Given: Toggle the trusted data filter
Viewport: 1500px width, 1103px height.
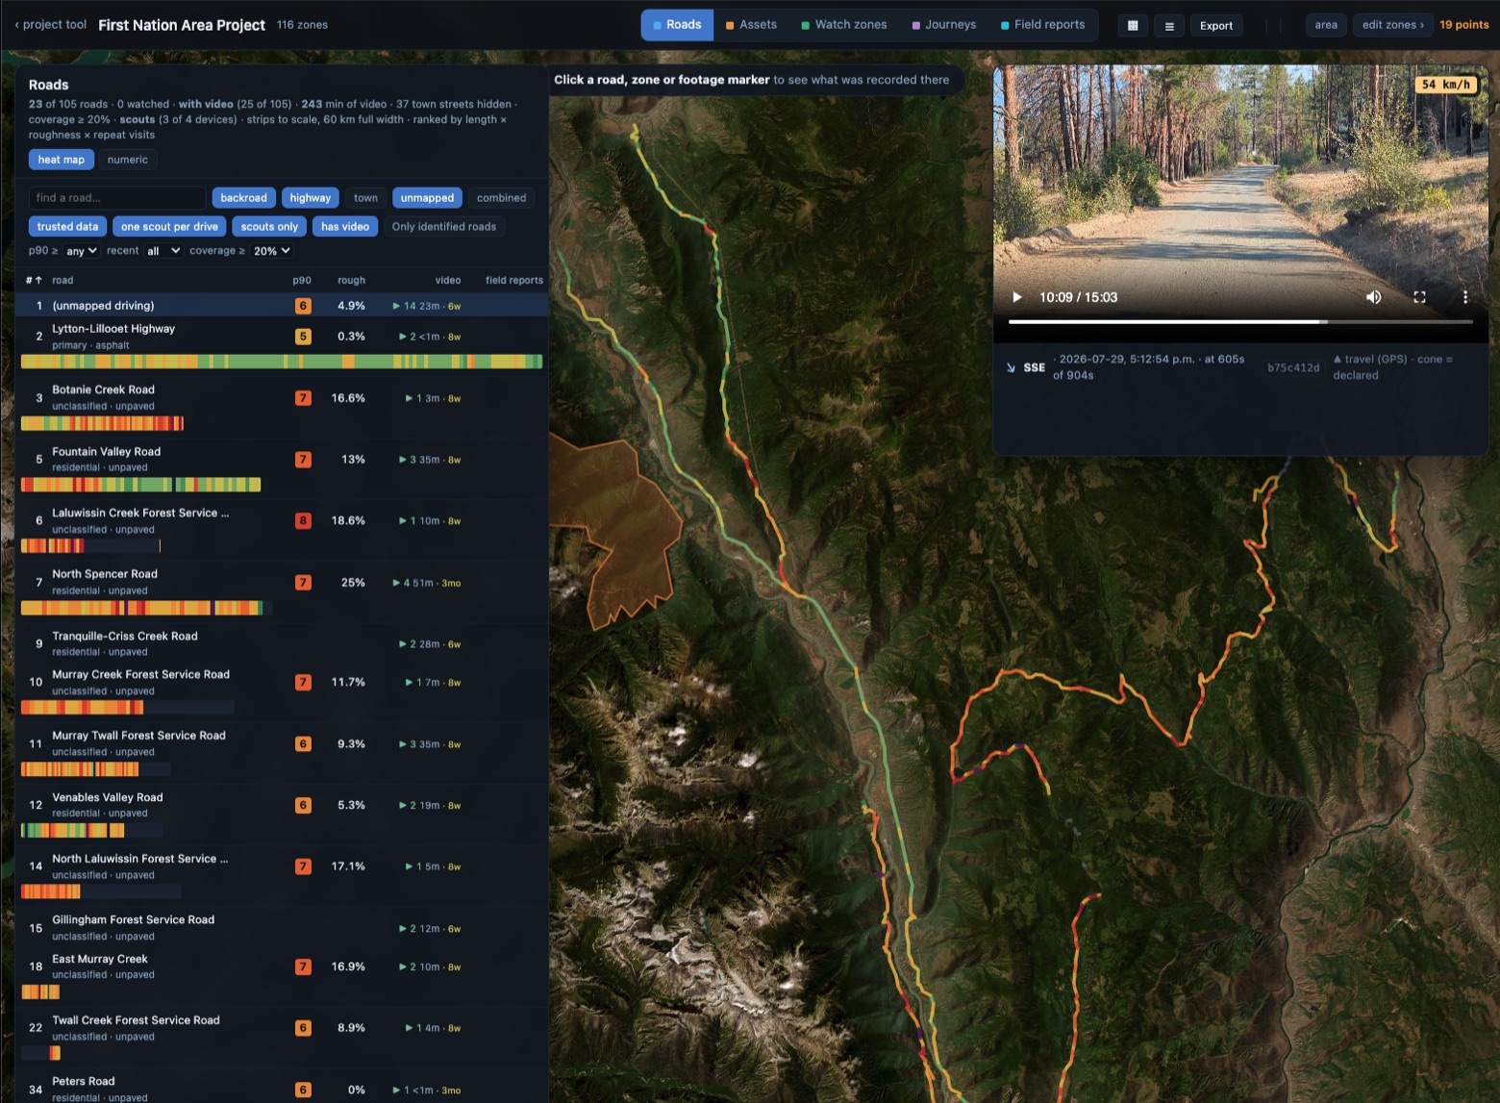Looking at the screenshot, I should point(67,227).
